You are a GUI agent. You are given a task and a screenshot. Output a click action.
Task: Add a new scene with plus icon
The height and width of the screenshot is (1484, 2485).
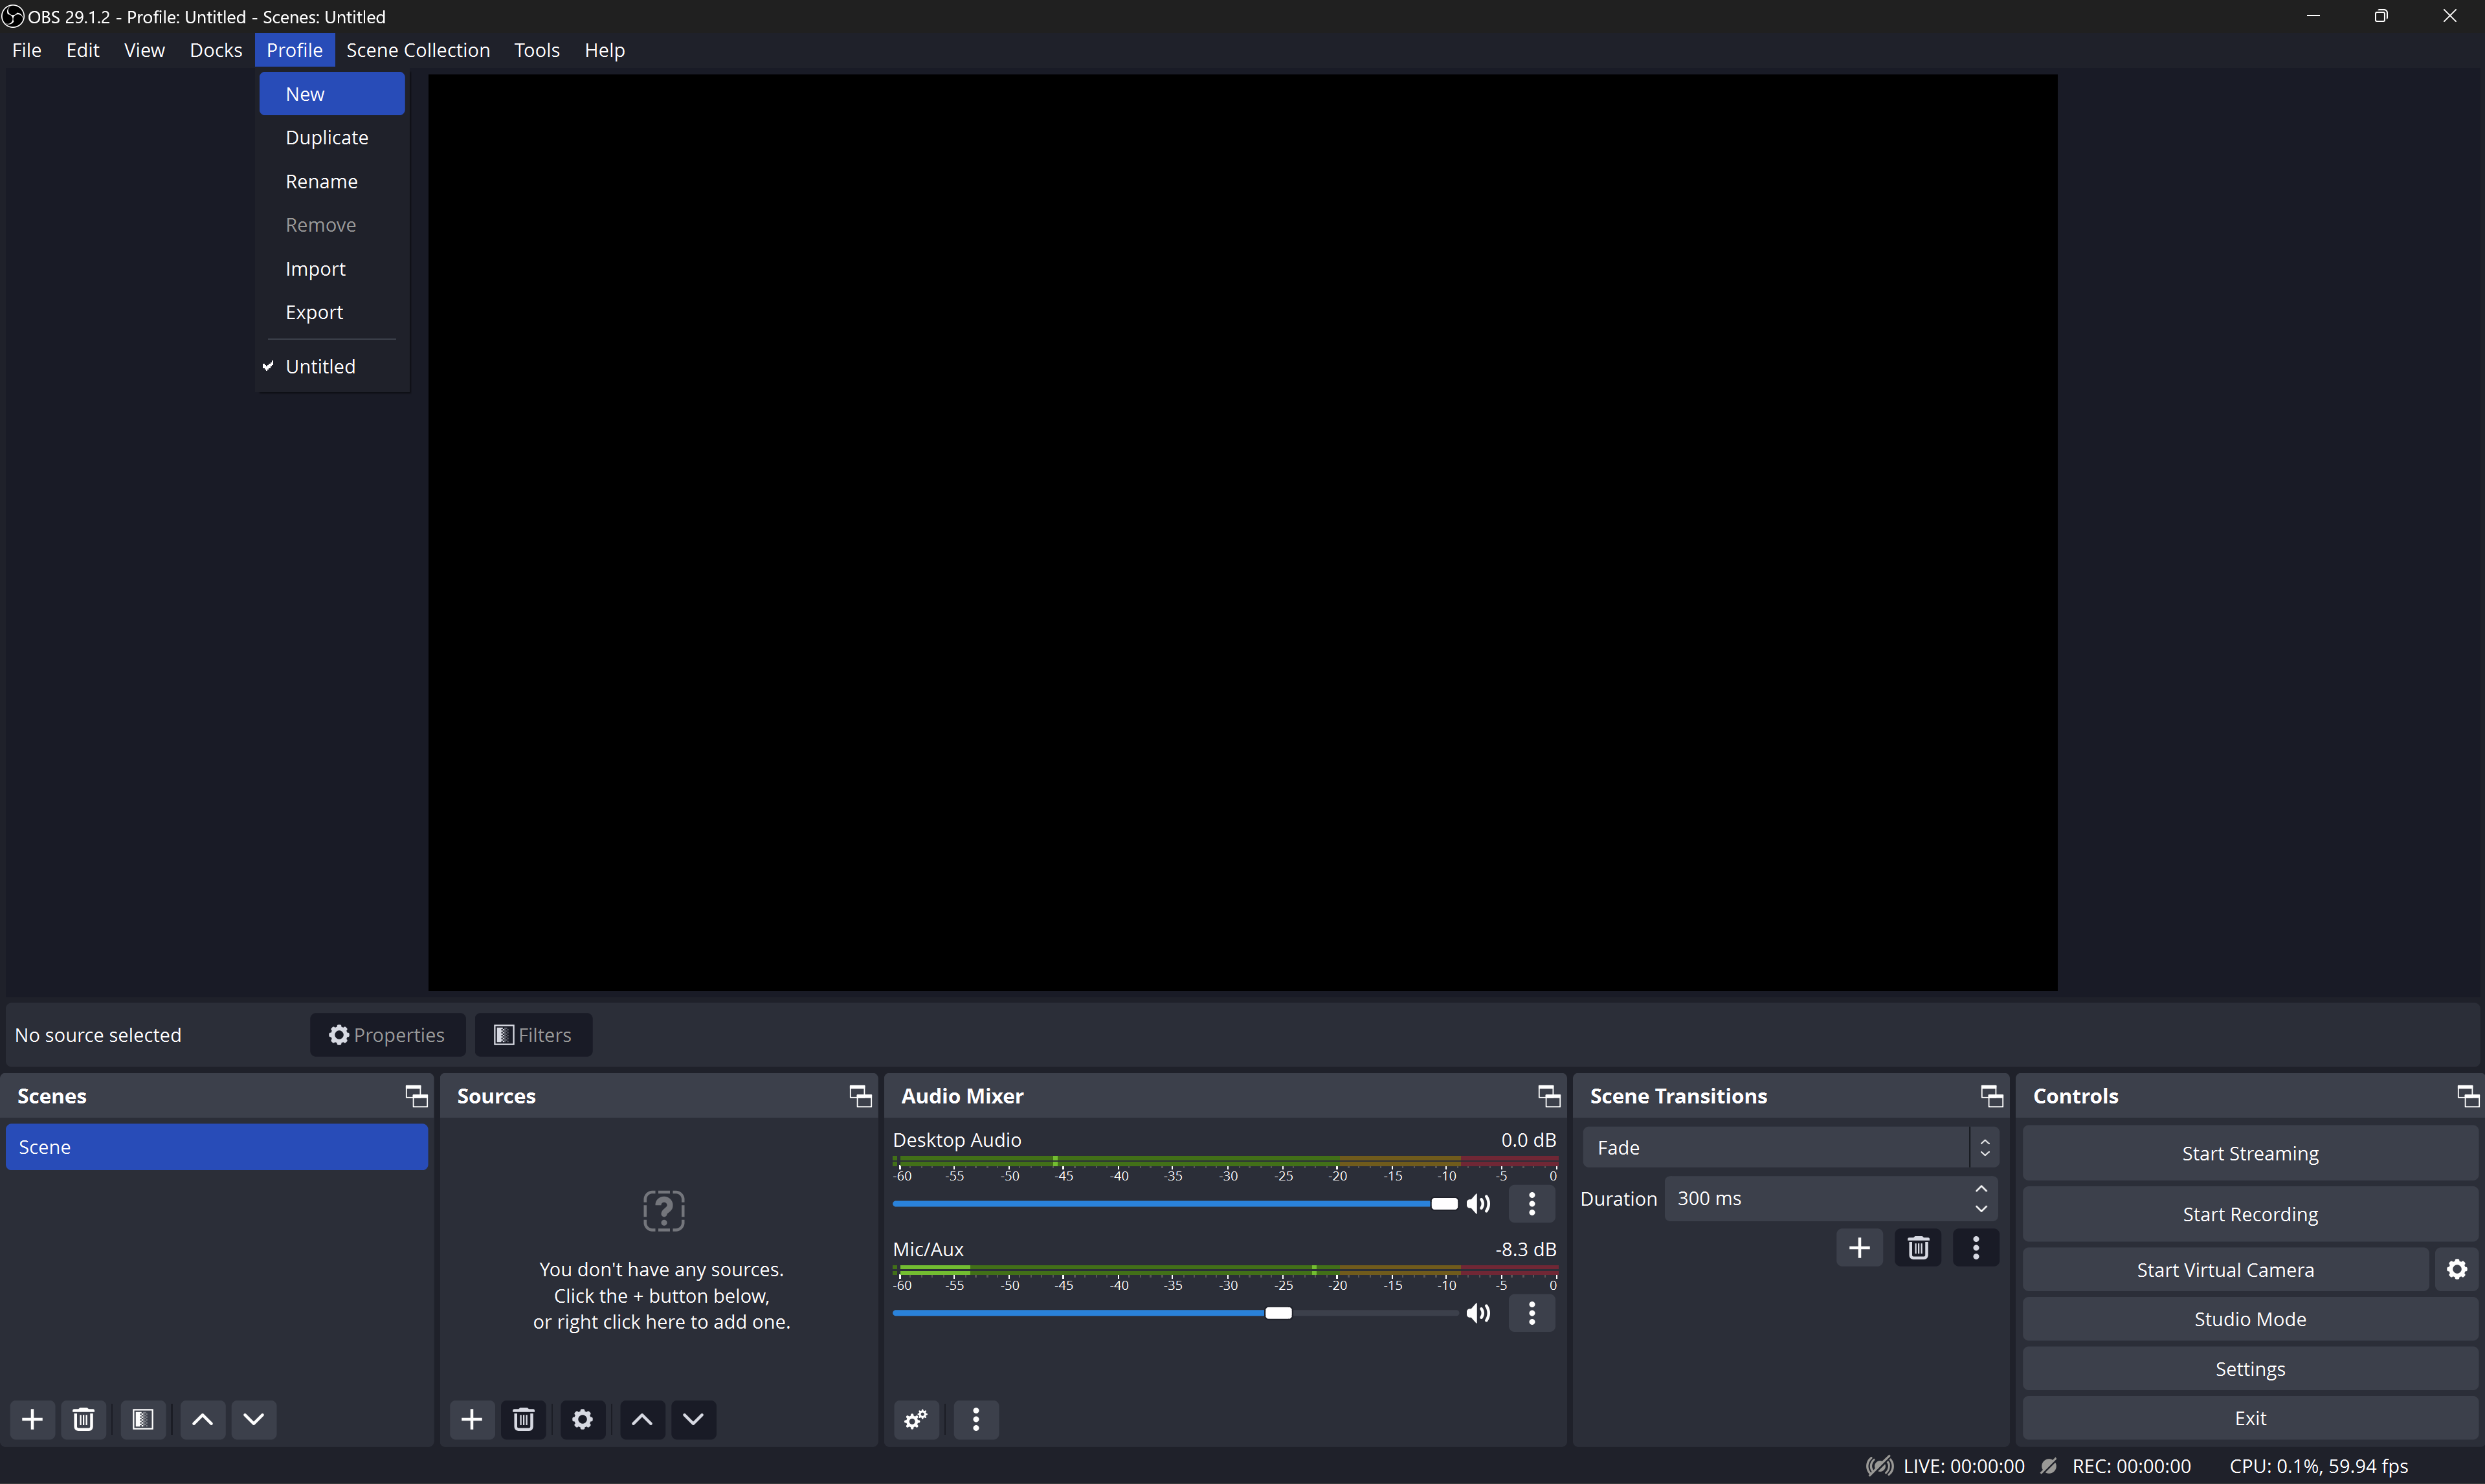click(32, 1419)
